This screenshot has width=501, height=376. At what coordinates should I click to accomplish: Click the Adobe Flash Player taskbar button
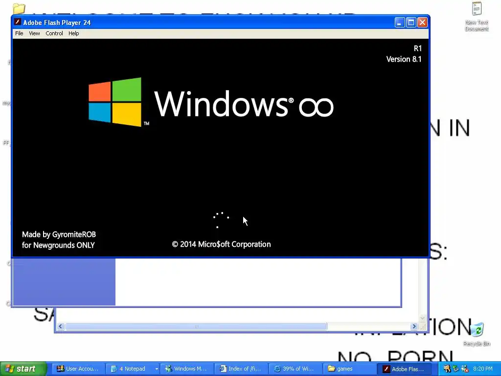[404, 369]
